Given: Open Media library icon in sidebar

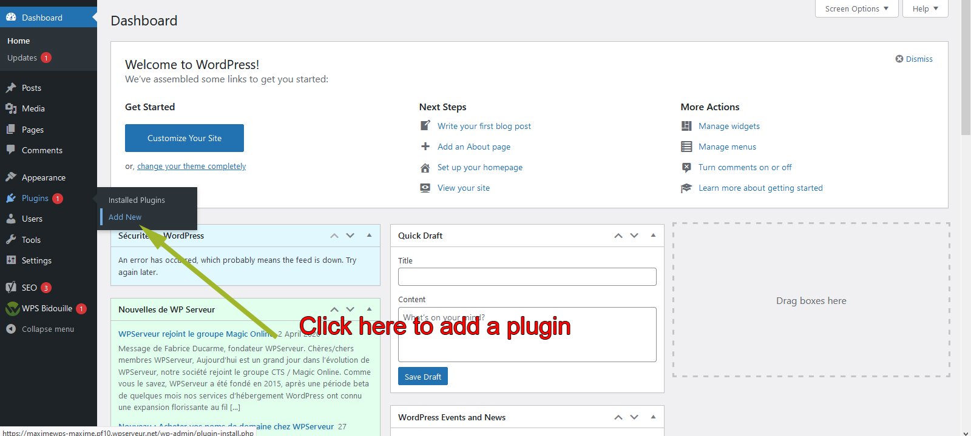Looking at the screenshot, I should point(11,108).
